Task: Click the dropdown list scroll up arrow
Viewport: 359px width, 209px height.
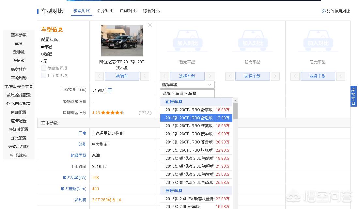Action: tap(235, 100)
